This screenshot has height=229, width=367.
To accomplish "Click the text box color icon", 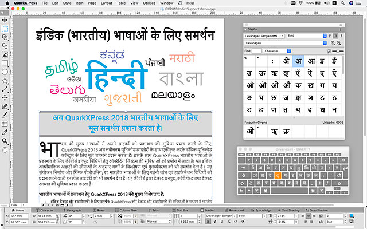I will (352, 215).
